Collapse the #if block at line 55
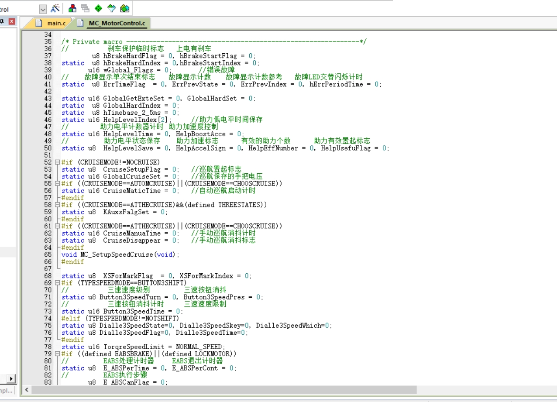The width and height of the screenshot is (557, 402). (57, 183)
